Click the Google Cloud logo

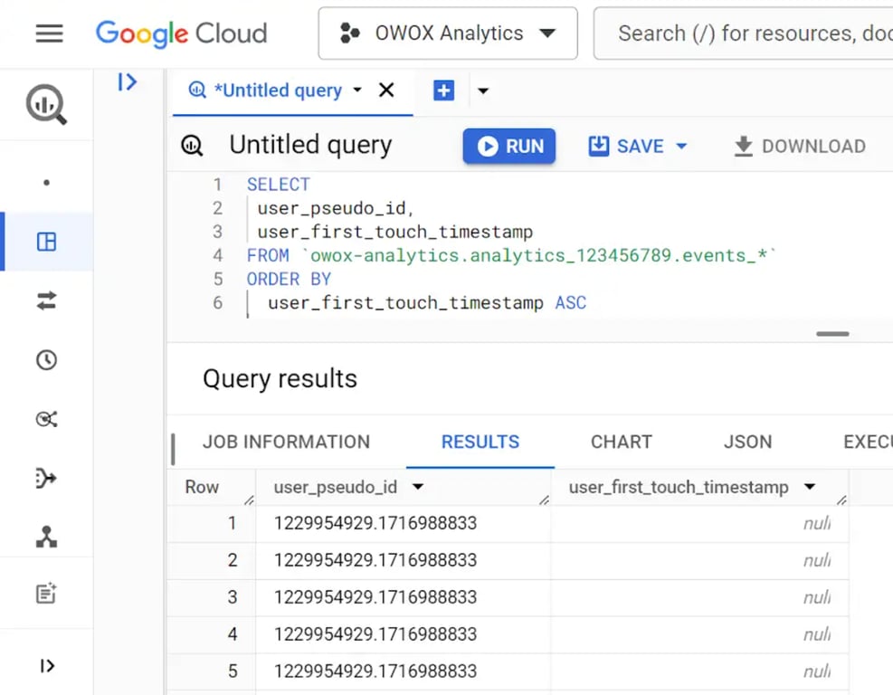pos(181,33)
